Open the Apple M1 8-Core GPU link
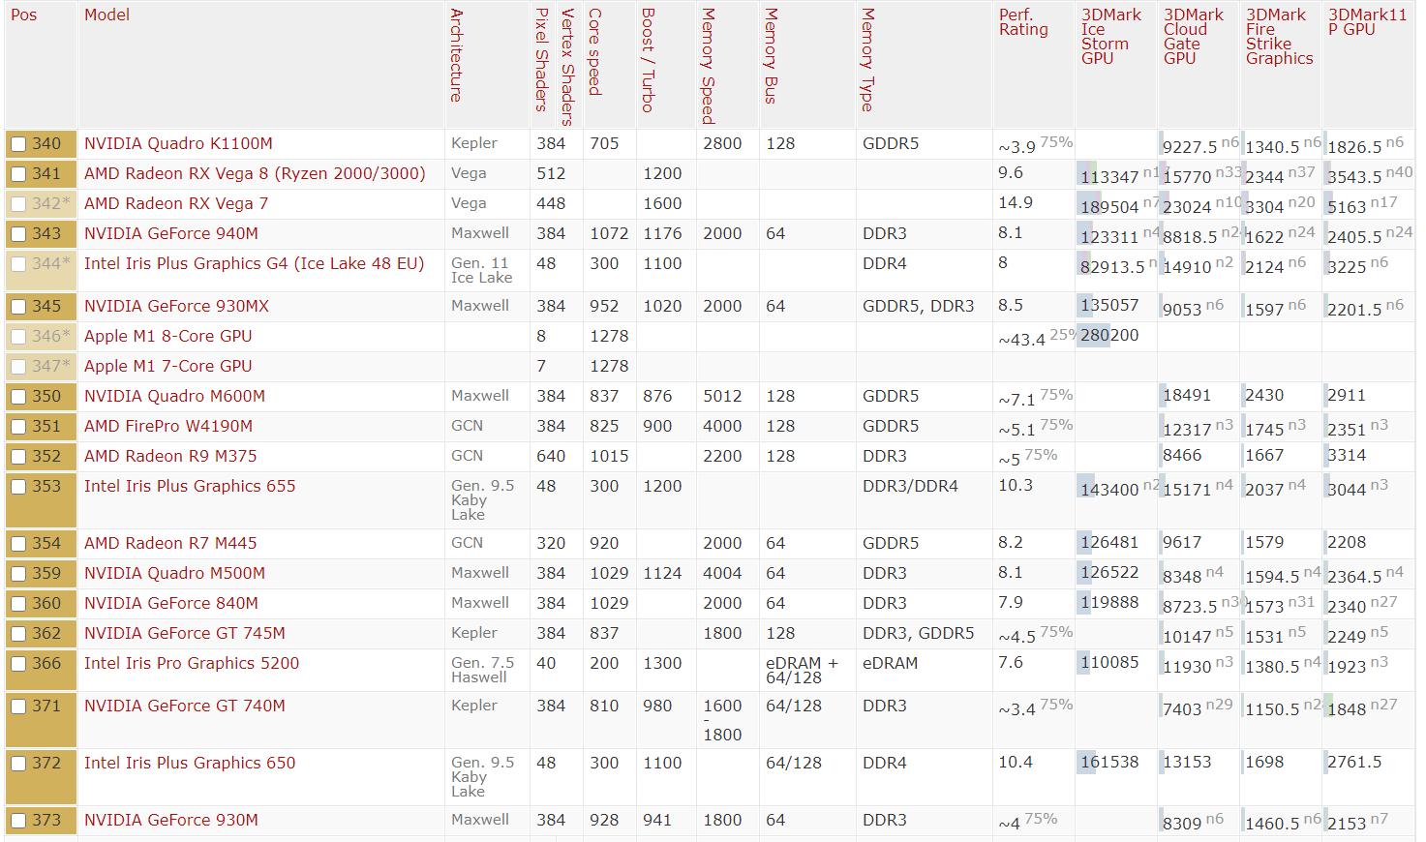 (167, 336)
